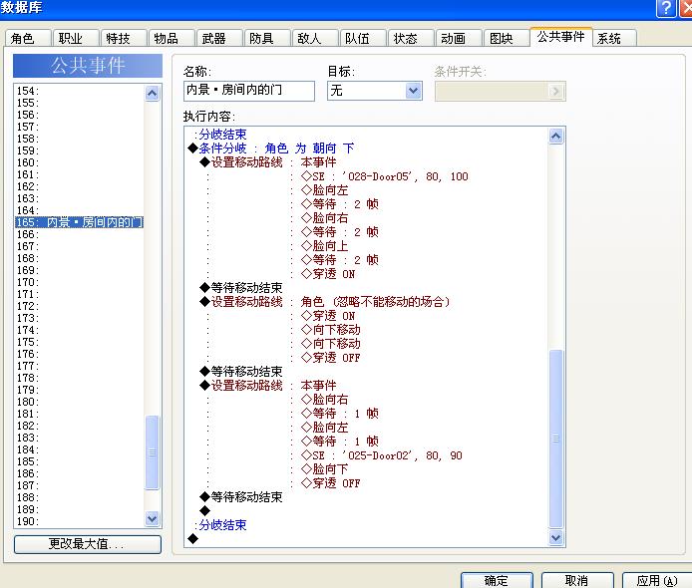Click the 条件开关 selector arrow

click(555, 92)
